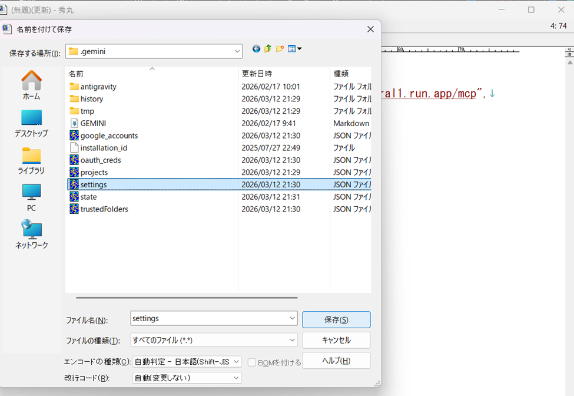
Task: Go up one folder level icon
Action: tap(268, 49)
